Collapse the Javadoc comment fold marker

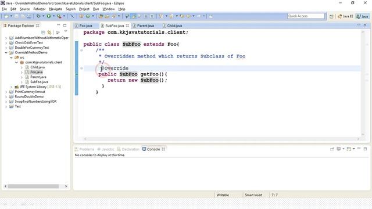point(81,50)
